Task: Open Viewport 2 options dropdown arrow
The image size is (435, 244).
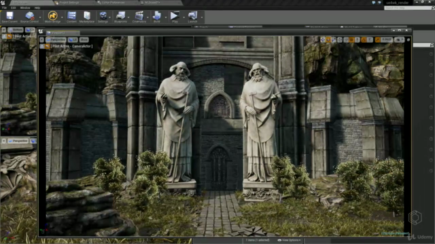Action: 41,40
